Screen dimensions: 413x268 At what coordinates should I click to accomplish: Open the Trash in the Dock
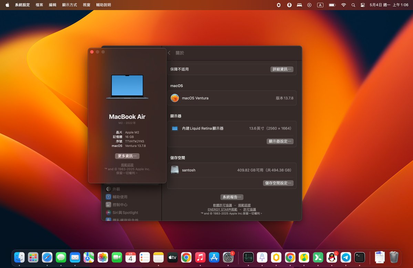(394, 257)
